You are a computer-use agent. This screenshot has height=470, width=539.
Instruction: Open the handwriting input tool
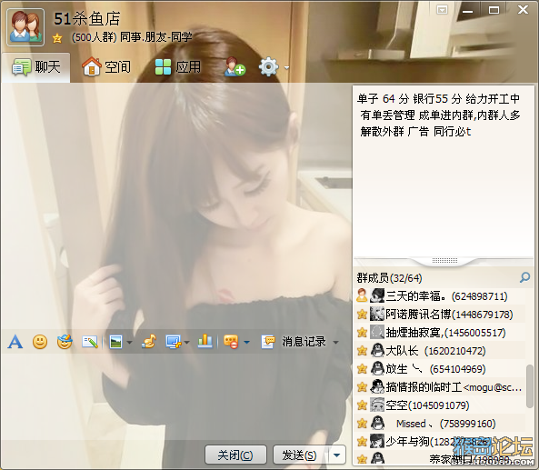point(90,342)
